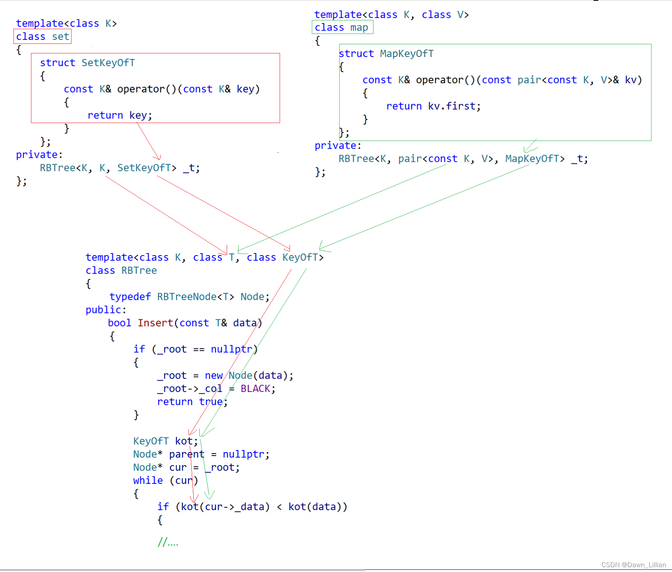Click 'typedef RBTreeNode<T> Node;' line
Viewport: 672px width, 572px height.
click(x=190, y=297)
